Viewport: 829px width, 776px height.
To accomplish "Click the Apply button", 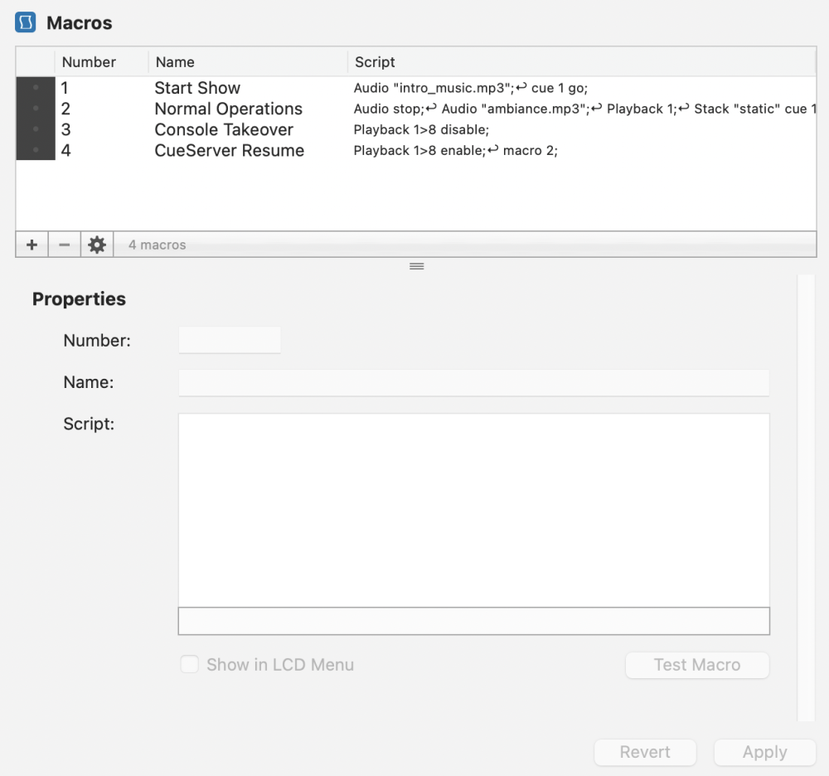I will [764, 753].
